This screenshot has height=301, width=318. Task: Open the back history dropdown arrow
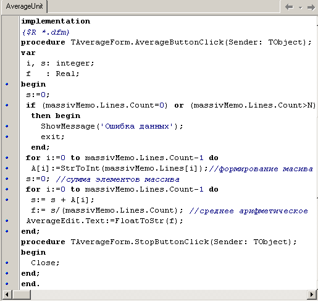pyautogui.click(x=300, y=8)
